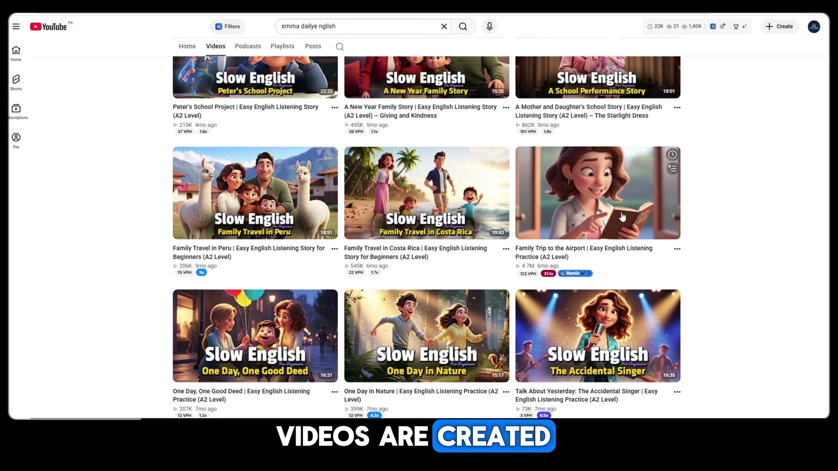Play the One Day, One Good Deed thumbnail

pyautogui.click(x=255, y=336)
